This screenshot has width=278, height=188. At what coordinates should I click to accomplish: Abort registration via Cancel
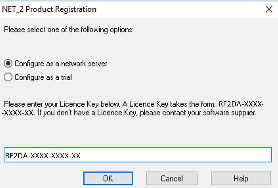172,178
